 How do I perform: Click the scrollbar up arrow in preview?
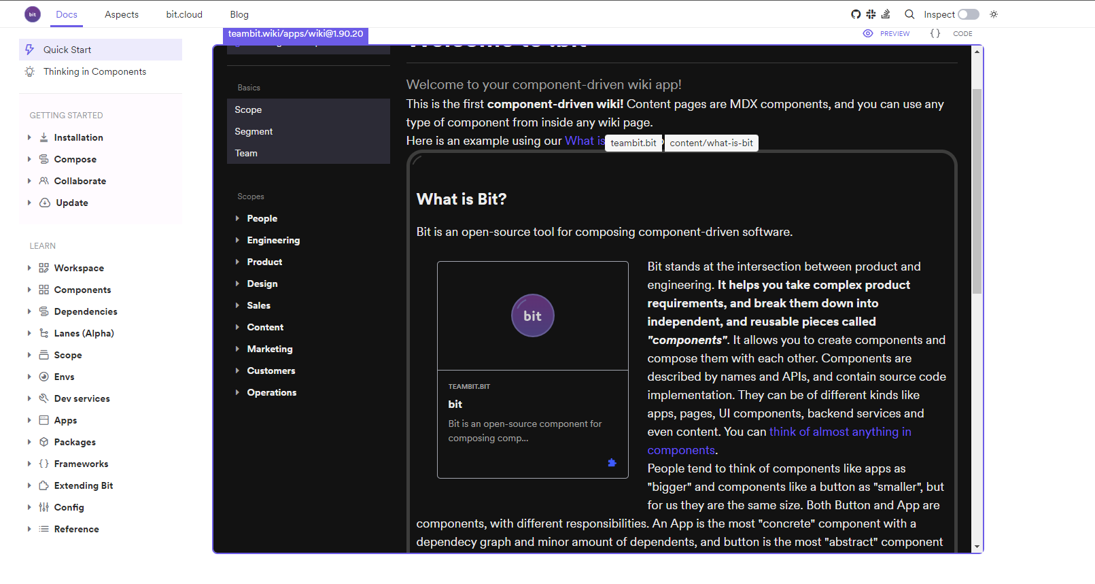(977, 51)
